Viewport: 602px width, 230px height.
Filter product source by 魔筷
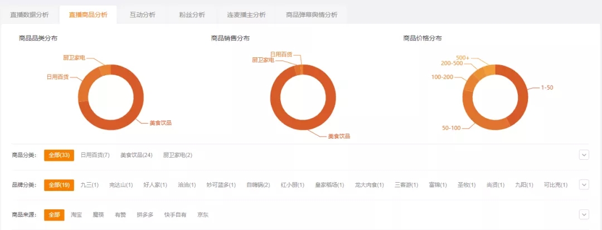pos(98,215)
